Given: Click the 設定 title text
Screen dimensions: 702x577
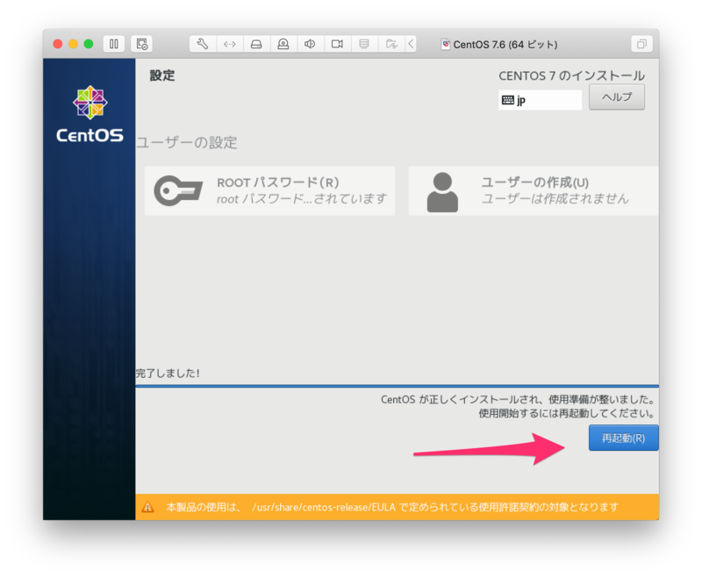Looking at the screenshot, I should [x=162, y=75].
